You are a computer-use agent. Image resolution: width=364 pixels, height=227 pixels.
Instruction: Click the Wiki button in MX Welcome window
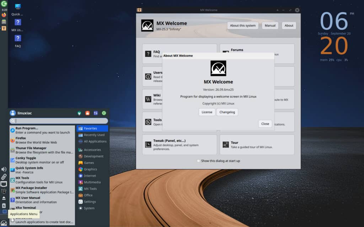[x=152, y=99]
